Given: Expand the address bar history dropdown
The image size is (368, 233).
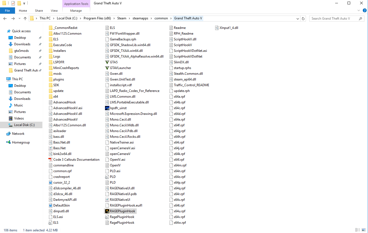Looking at the screenshot, I should (298, 19).
